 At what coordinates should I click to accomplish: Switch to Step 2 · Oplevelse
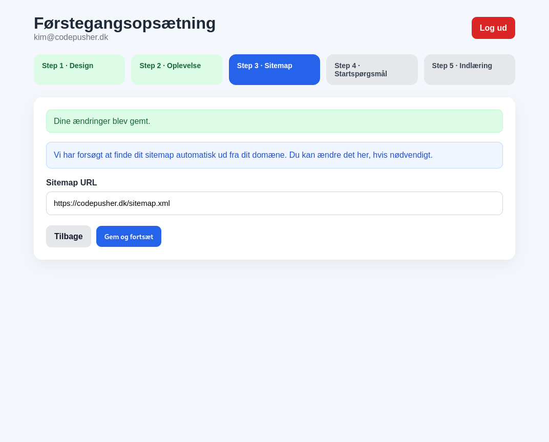177,70
